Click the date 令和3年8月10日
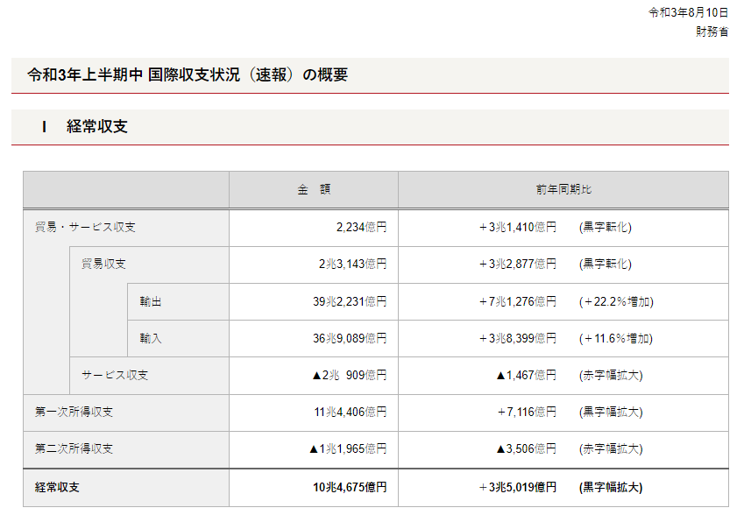This screenshot has width=744, height=515. point(688,12)
